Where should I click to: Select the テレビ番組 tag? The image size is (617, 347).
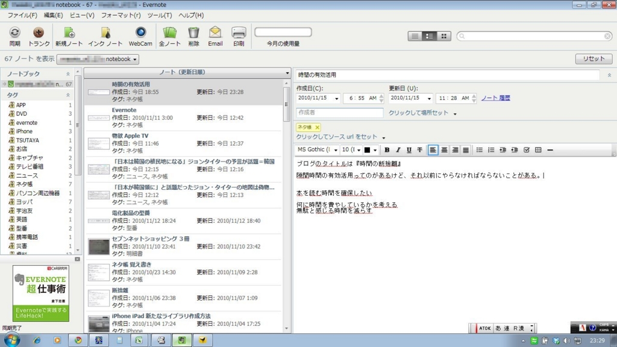click(30, 167)
